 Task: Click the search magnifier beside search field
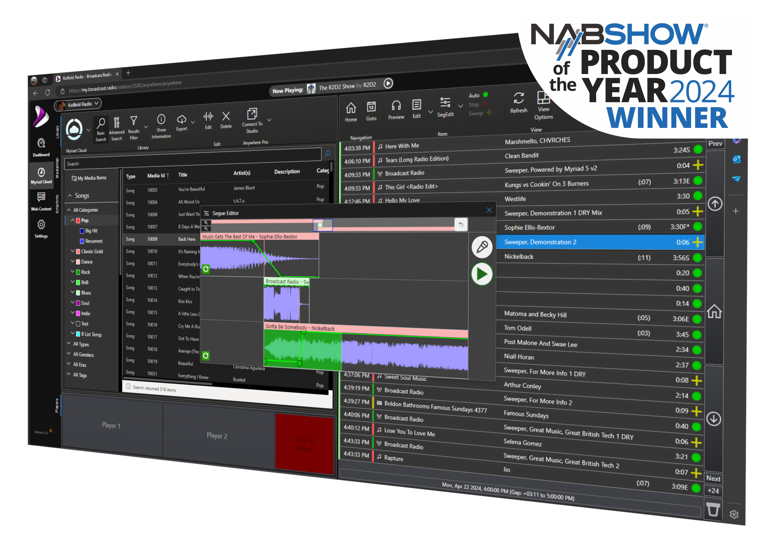[x=327, y=153]
